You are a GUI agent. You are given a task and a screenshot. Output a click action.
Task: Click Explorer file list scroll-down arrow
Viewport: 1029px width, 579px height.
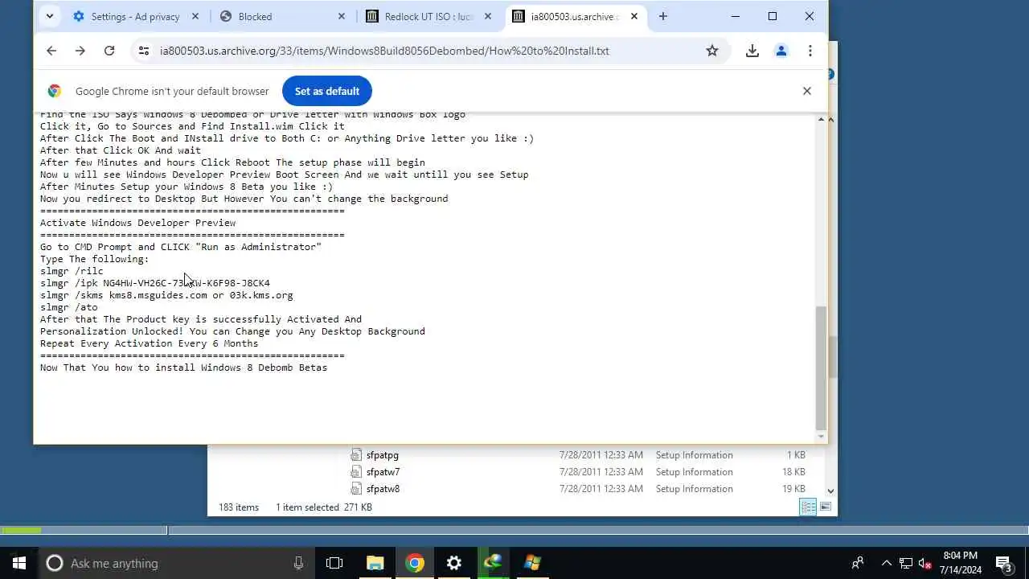pyautogui.click(x=831, y=491)
